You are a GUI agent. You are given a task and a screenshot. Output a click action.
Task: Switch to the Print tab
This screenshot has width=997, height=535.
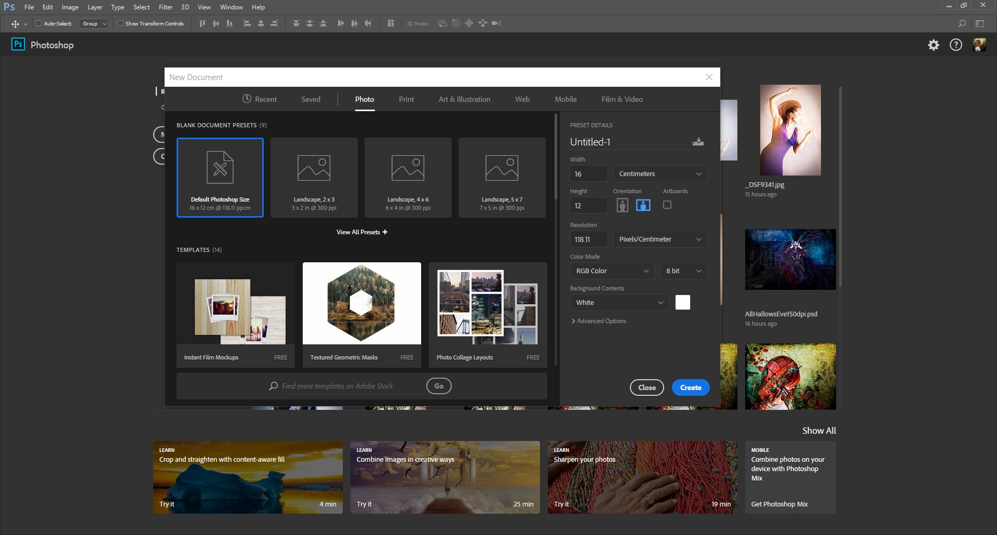click(406, 99)
